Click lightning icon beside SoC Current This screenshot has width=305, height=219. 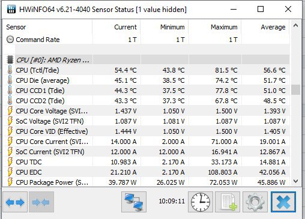tap(10, 152)
